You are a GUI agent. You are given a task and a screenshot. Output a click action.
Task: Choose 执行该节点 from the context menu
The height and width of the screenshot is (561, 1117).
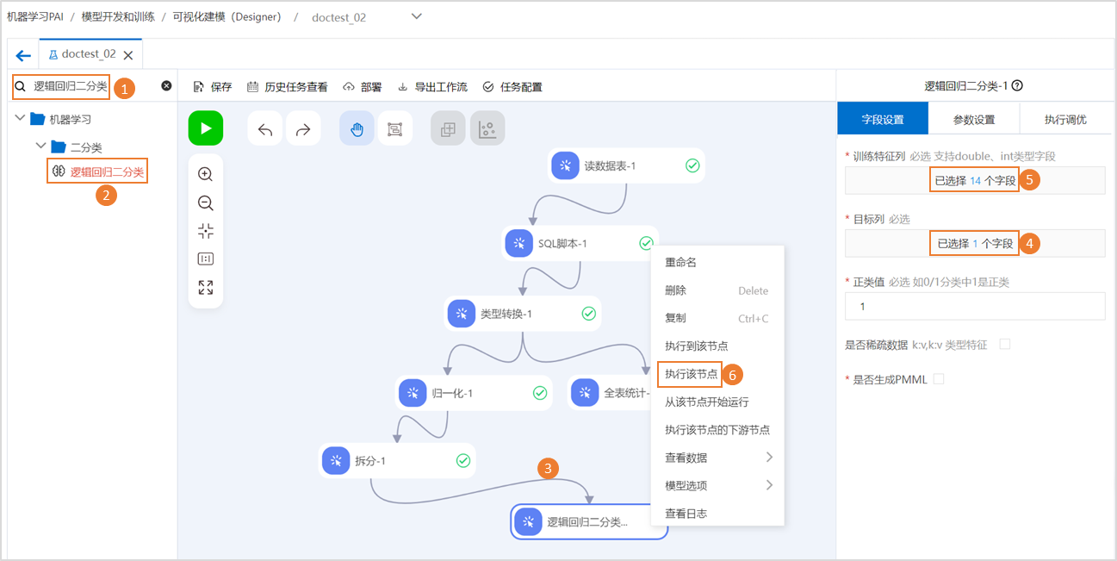pyautogui.click(x=690, y=374)
